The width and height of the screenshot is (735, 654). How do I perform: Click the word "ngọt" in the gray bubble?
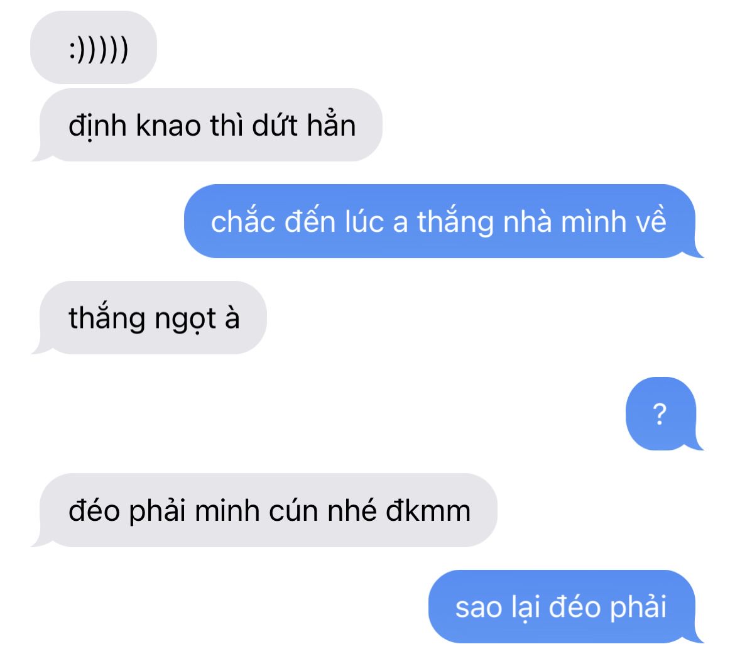[185, 320]
